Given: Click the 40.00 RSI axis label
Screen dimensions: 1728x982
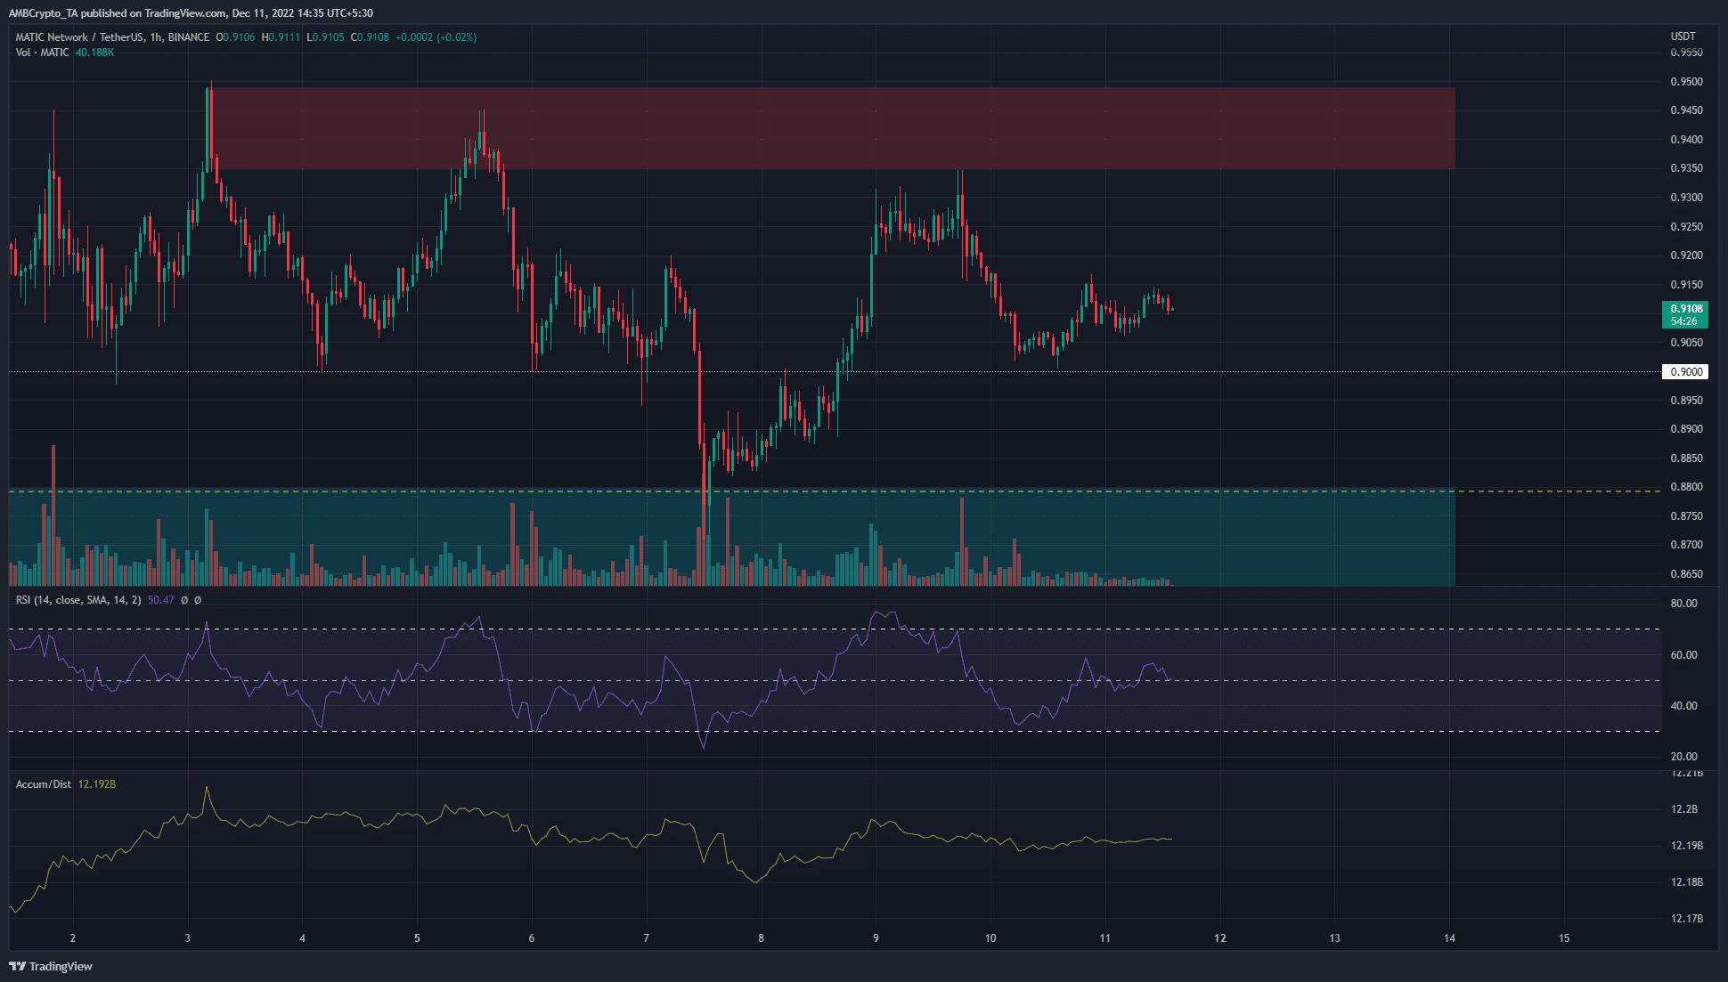Looking at the screenshot, I should click(1683, 706).
